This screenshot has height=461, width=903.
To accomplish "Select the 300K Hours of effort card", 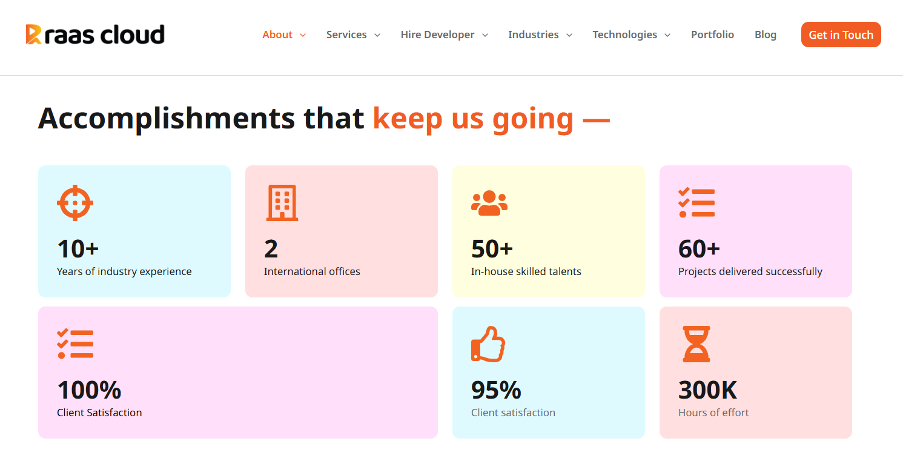I will tap(755, 372).
